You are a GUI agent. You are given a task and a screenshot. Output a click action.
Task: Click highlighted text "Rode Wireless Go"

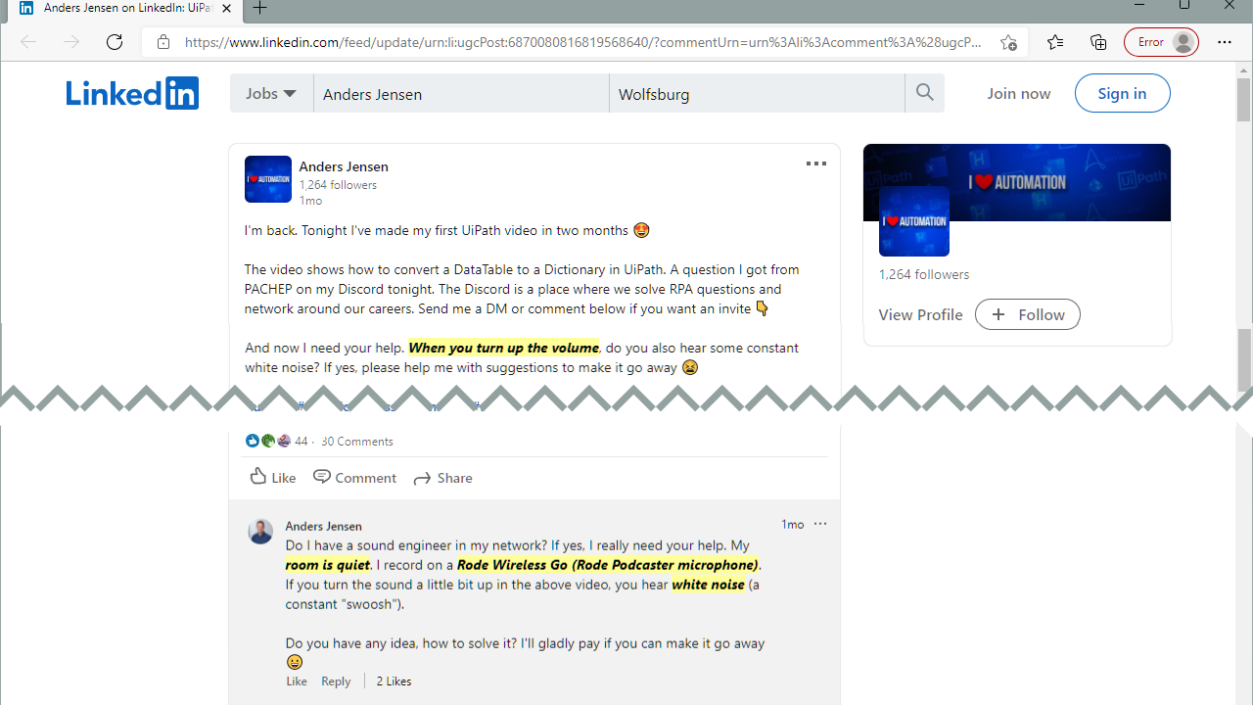(512, 565)
